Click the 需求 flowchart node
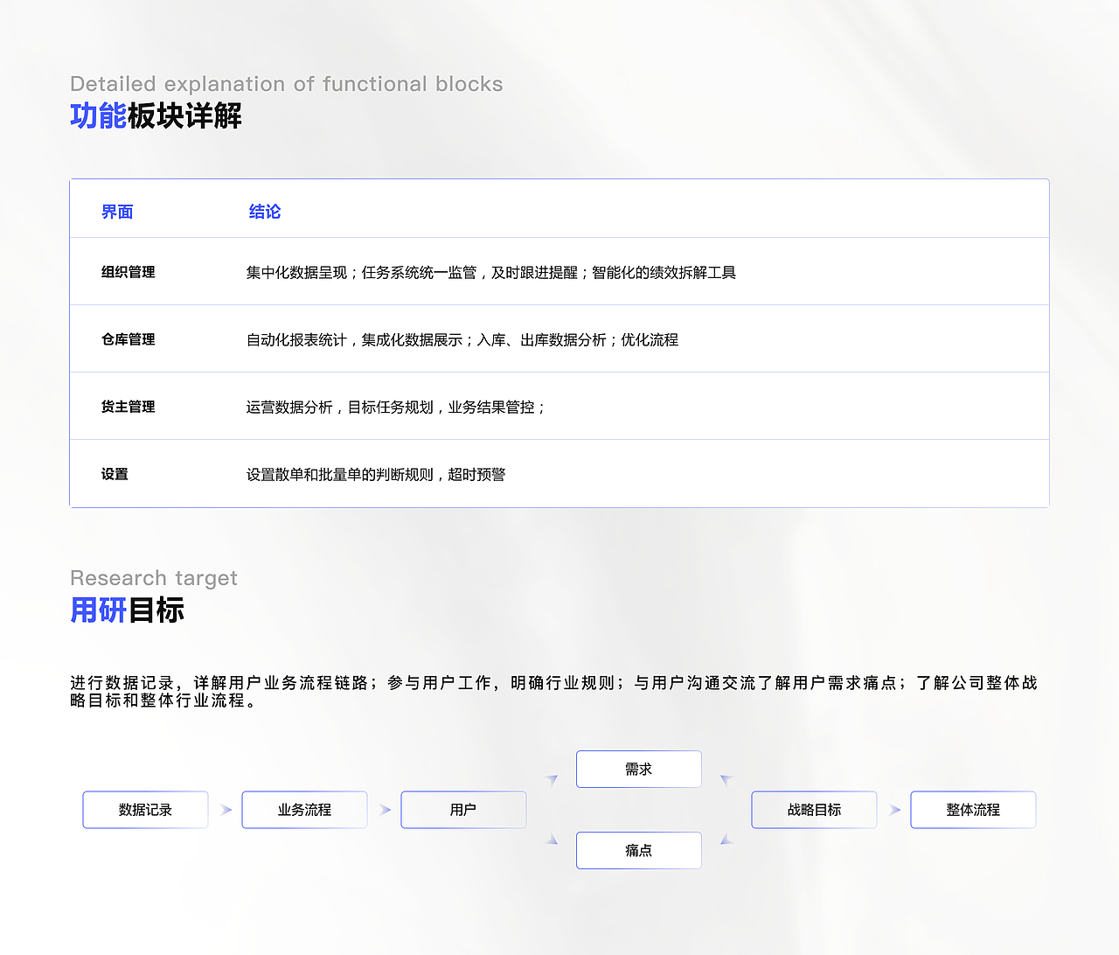The height and width of the screenshot is (955, 1119). click(x=638, y=769)
